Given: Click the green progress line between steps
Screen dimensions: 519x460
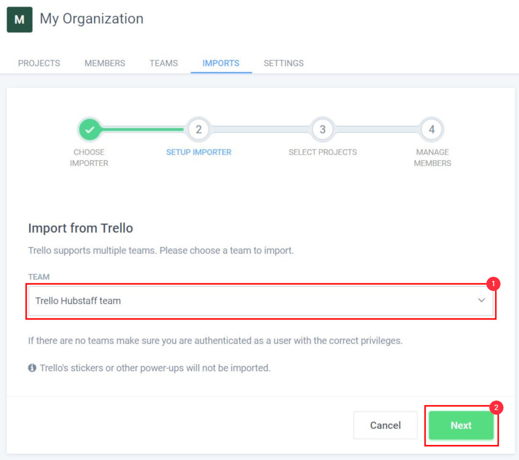Looking at the screenshot, I should [143, 130].
